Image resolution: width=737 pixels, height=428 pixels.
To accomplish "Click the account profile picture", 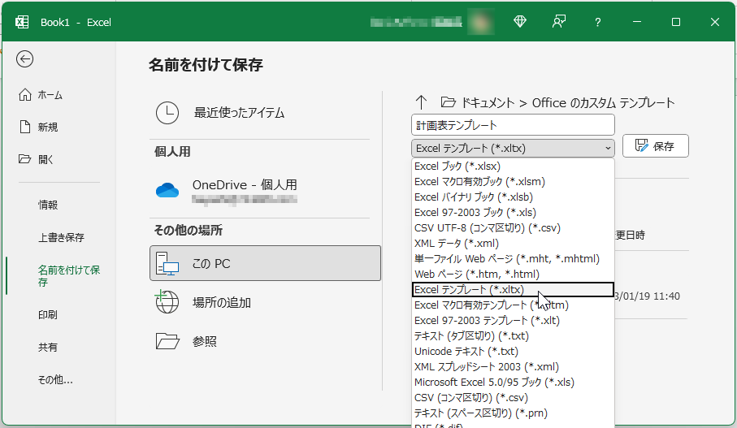I will coord(480,22).
